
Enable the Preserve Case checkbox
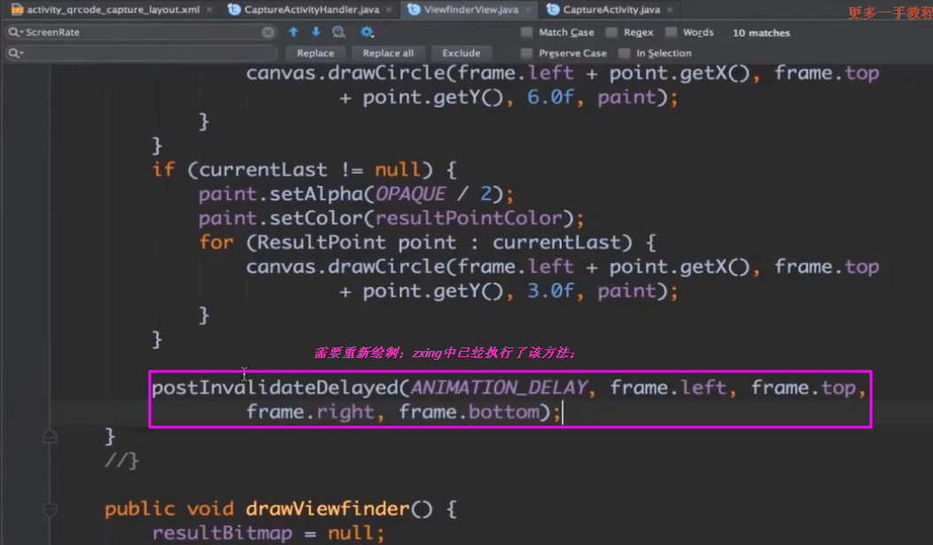[x=526, y=53]
